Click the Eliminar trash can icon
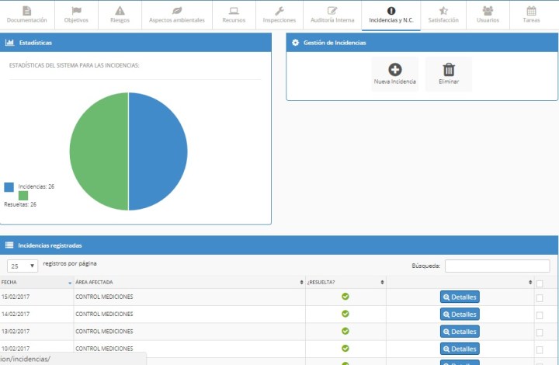This screenshot has height=365, width=559. pyautogui.click(x=449, y=69)
